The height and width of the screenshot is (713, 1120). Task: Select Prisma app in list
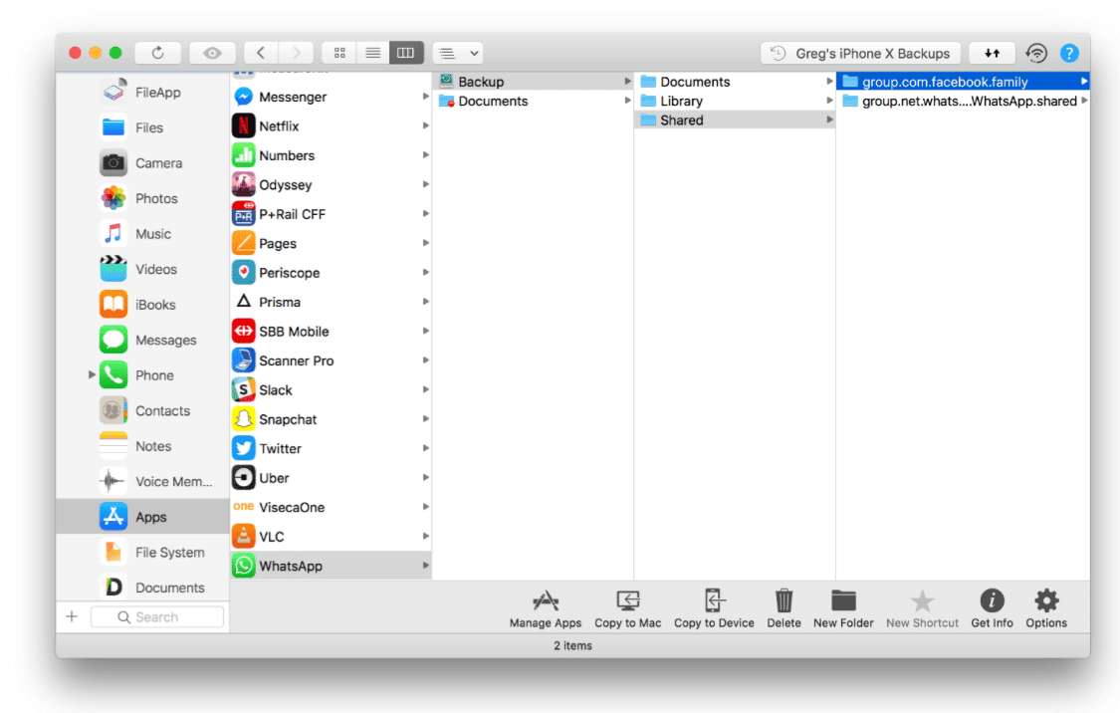331,302
